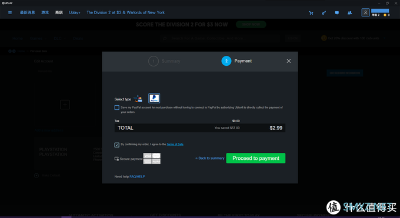The width and height of the screenshot is (400, 218).
Task: Click the key activation icon
Action: (x=324, y=13)
